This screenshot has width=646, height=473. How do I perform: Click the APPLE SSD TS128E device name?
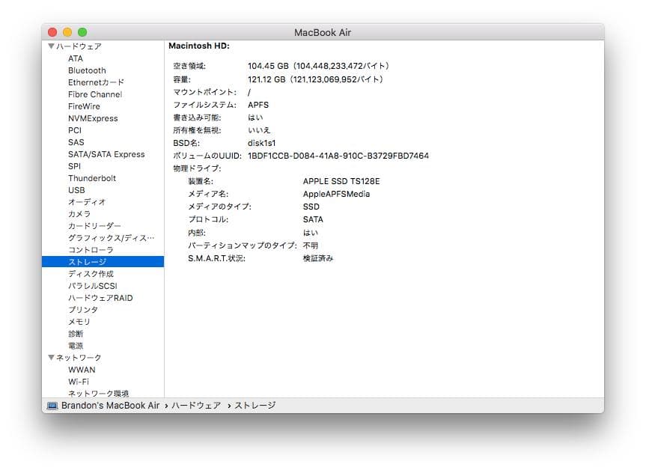341,181
